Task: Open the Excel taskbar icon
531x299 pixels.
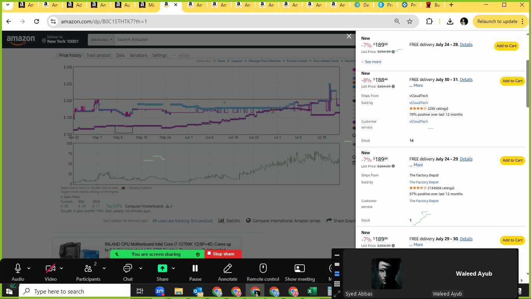Action: [x=312, y=291]
